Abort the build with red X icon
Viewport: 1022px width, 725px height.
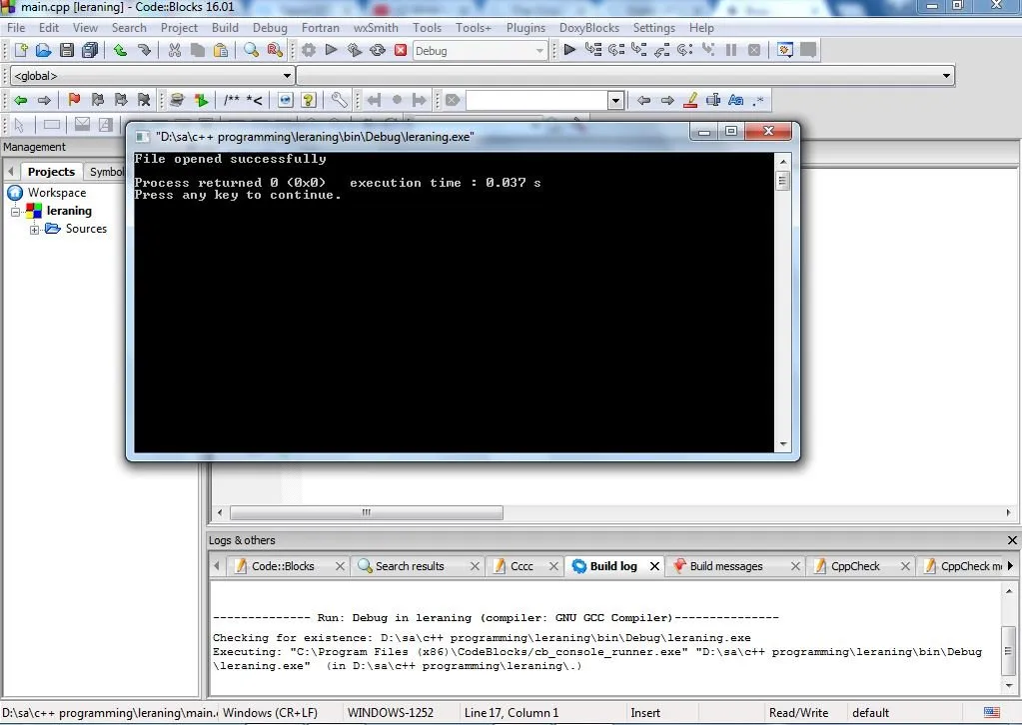coord(401,50)
